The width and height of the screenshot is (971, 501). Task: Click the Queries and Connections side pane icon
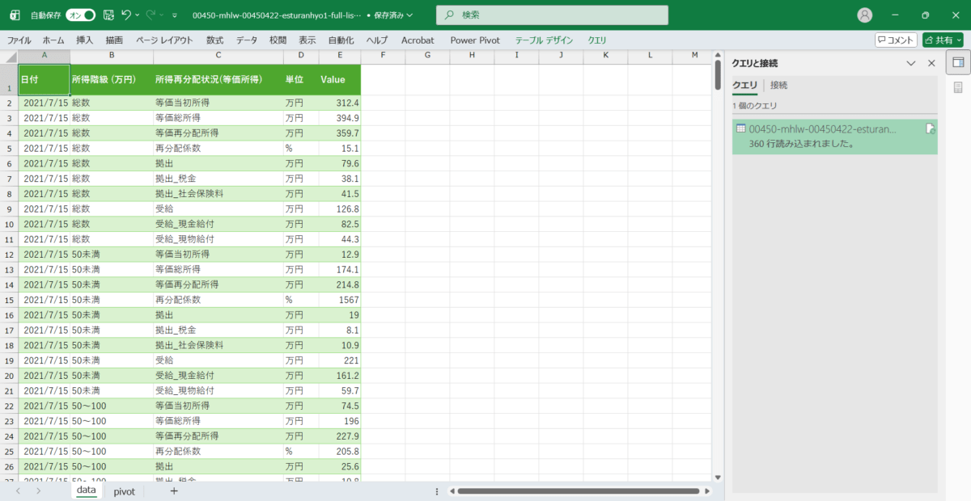pyautogui.click(x=958, y=62)
